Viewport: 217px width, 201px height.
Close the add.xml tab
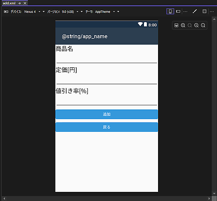tap(25, 3)
